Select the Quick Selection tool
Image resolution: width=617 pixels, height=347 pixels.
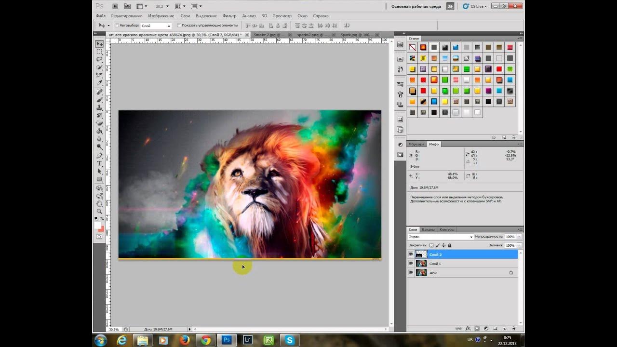(x=99, y=67)
